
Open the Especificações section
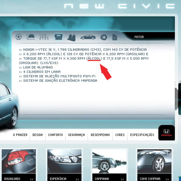pos(142,135)
